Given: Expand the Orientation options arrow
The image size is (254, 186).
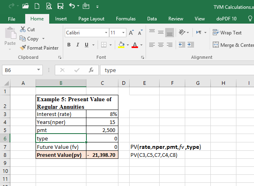Looking at the screenshot, I should 188,32.
